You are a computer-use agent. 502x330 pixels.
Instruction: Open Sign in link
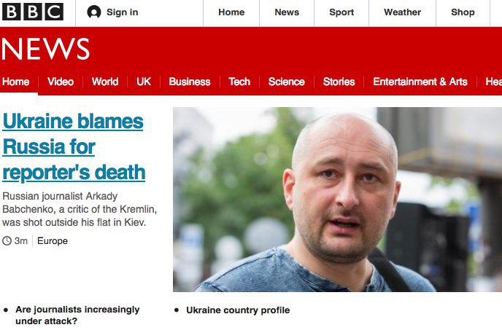pyautogui.click(x=123, y=12)
